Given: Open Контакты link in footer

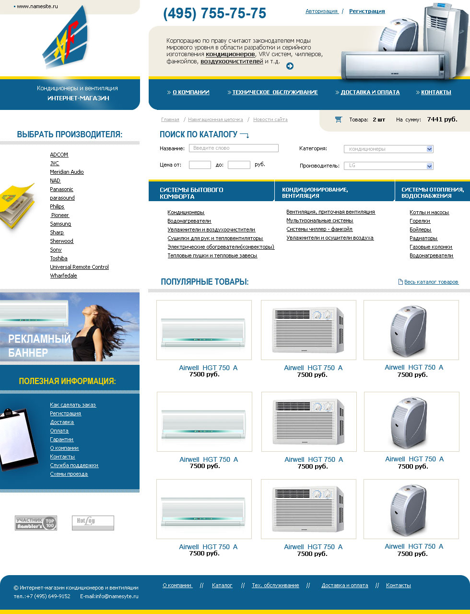Looking at the screenshot, I should 399,585.
